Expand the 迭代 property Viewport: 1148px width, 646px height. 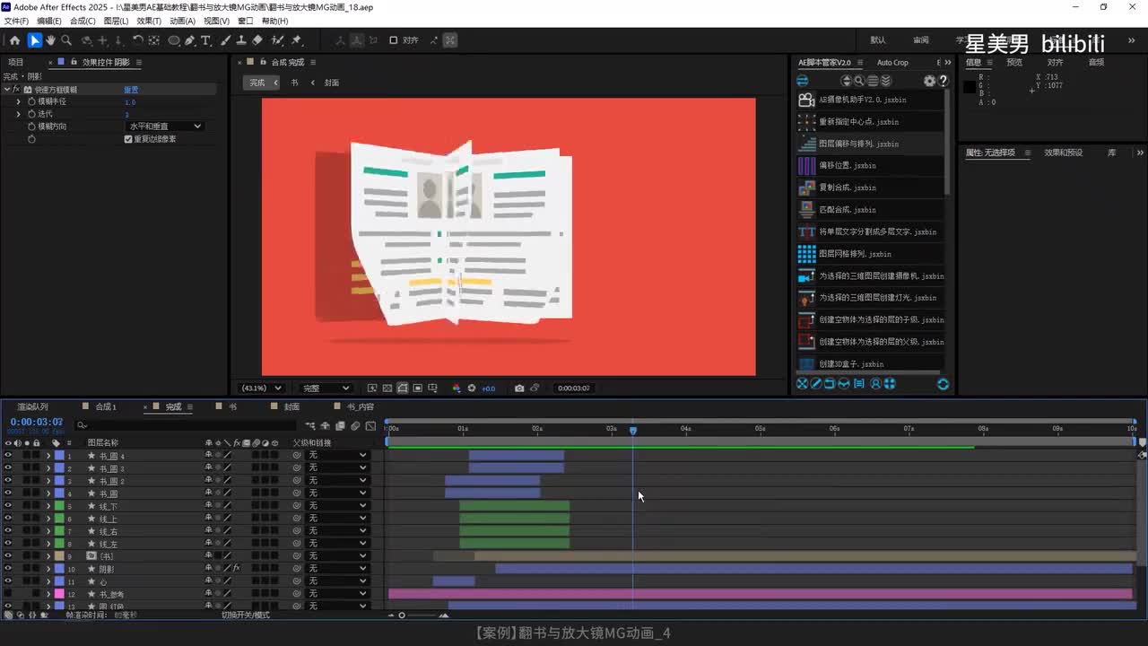18,114
